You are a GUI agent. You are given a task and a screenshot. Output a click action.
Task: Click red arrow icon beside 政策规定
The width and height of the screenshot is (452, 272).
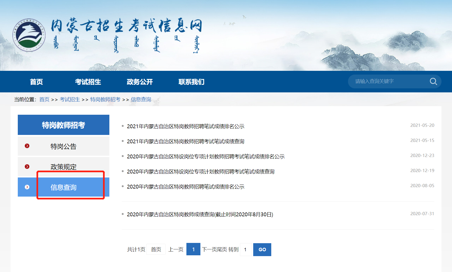[27, 166]
